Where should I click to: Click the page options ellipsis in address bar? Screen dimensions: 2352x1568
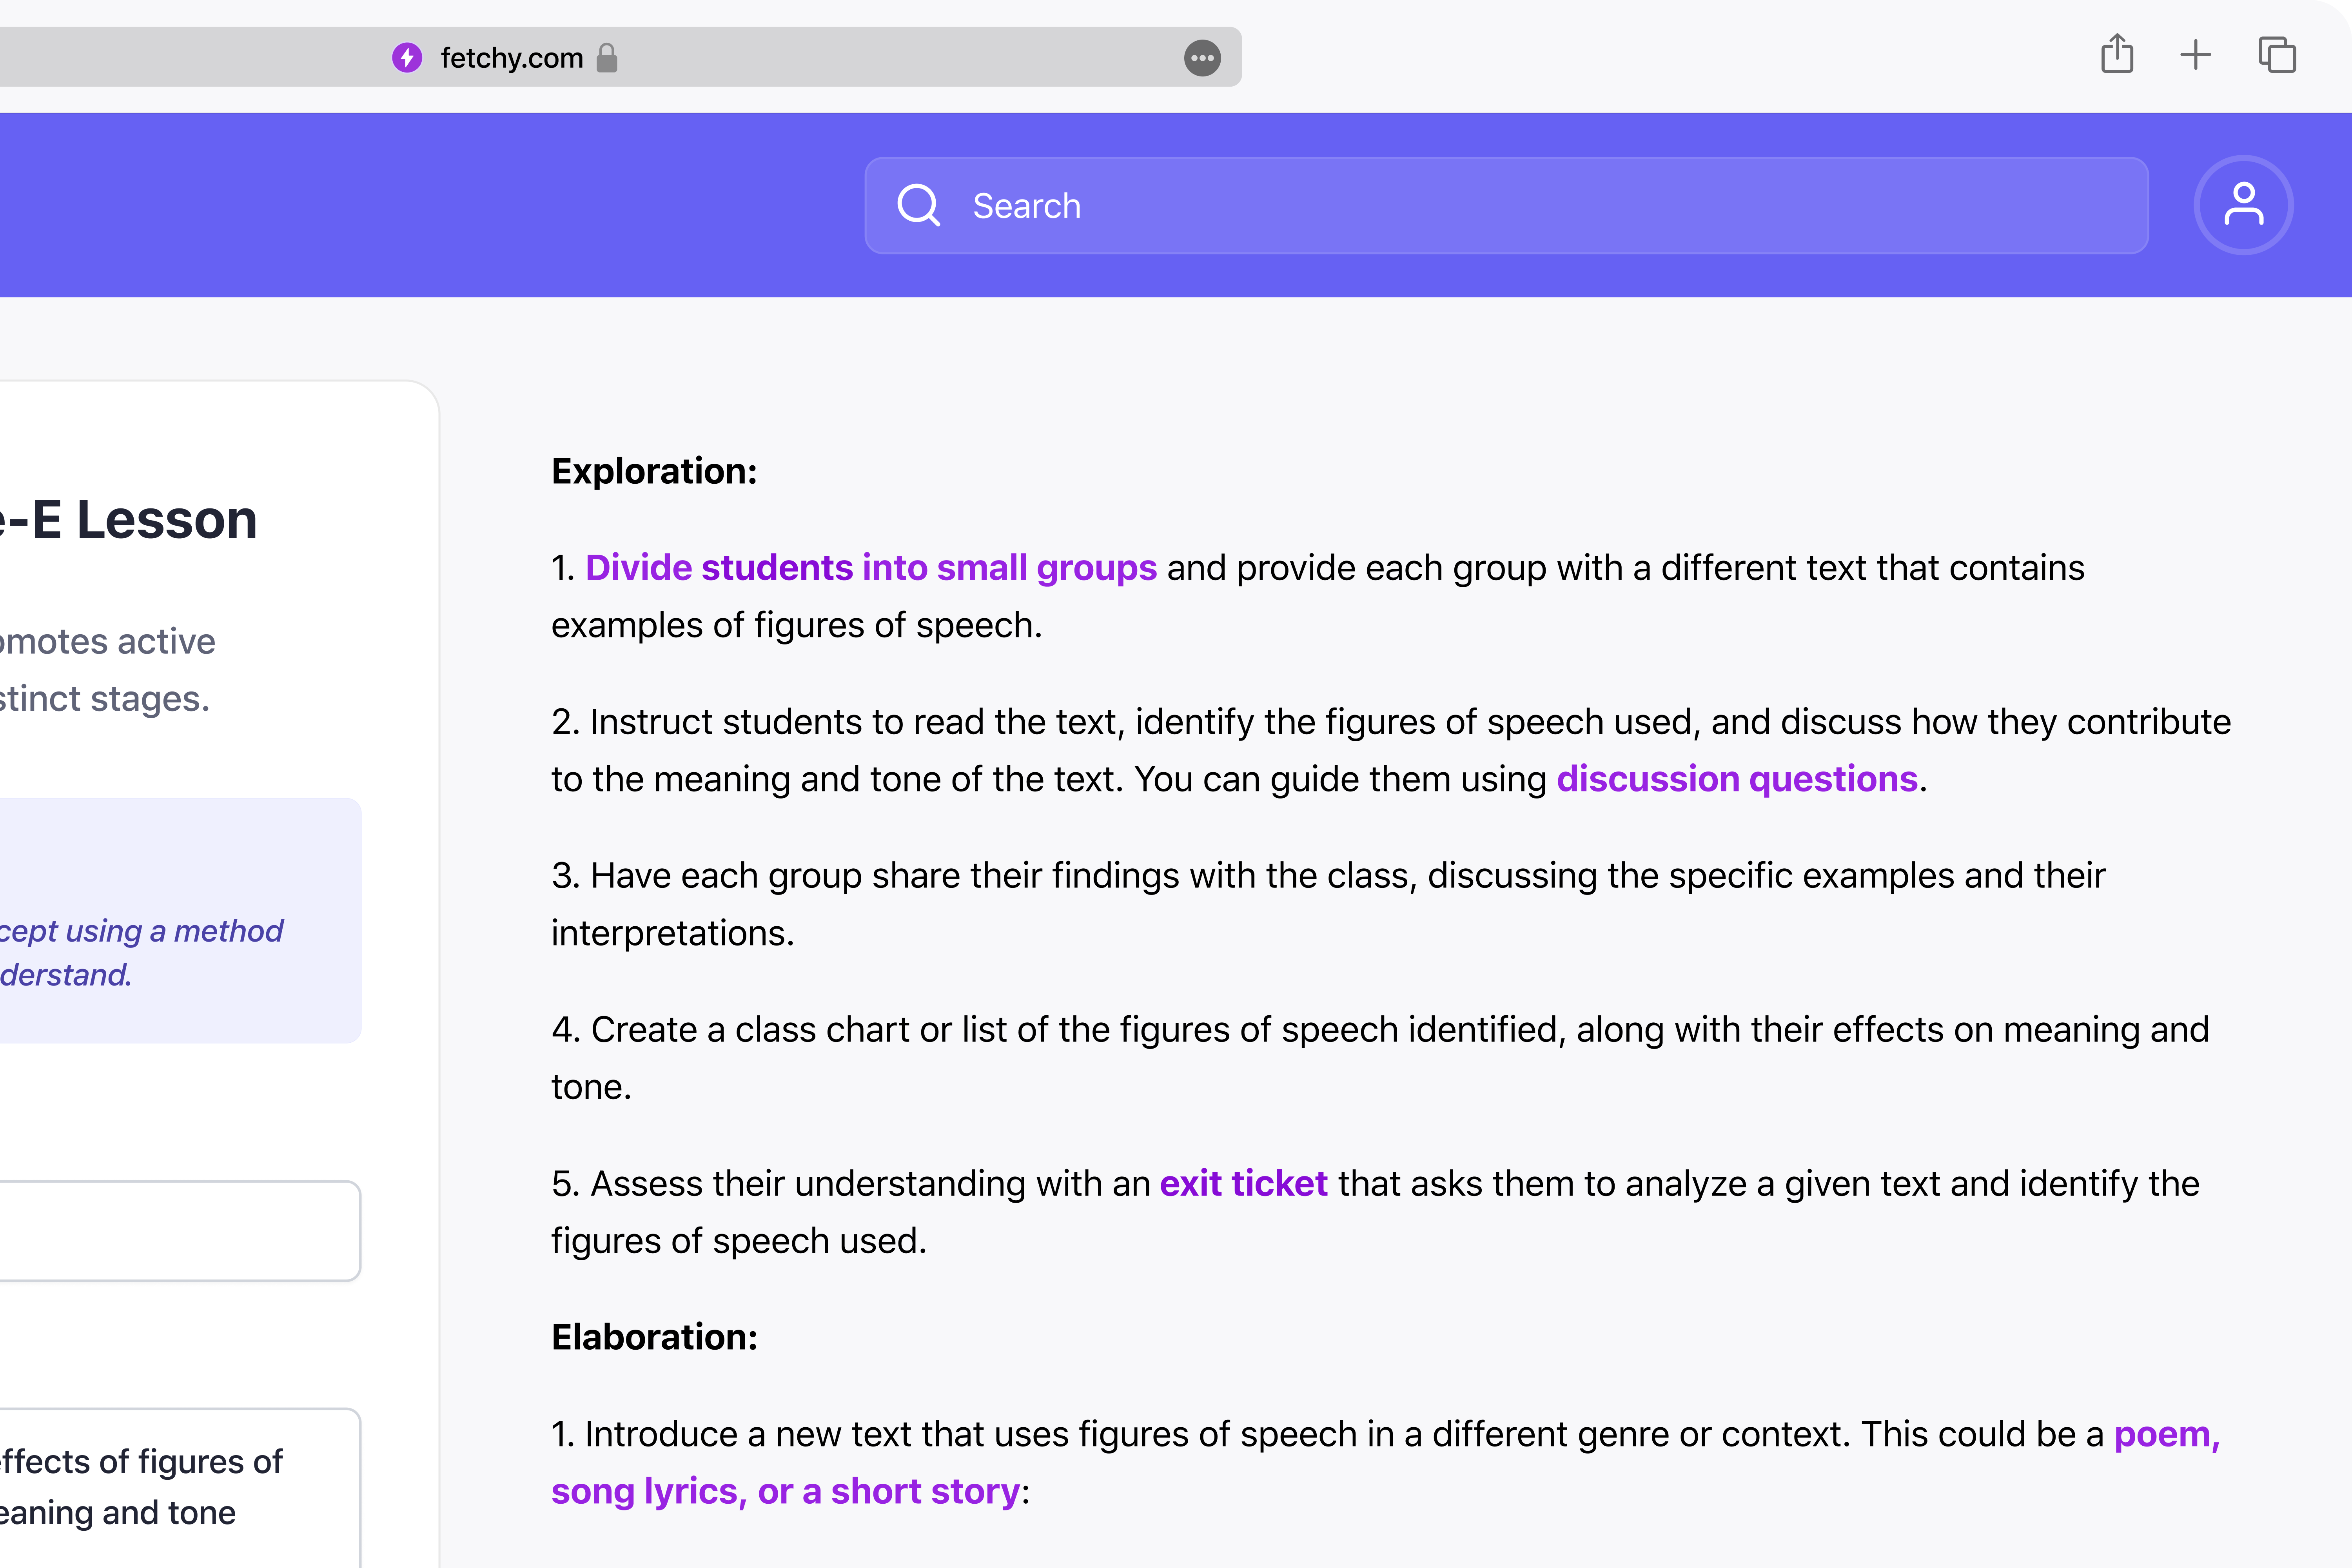[x=1202, y=58]
